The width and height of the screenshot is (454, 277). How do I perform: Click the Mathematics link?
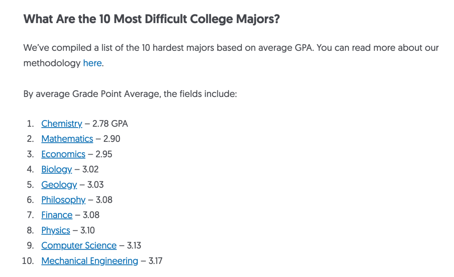67,139
